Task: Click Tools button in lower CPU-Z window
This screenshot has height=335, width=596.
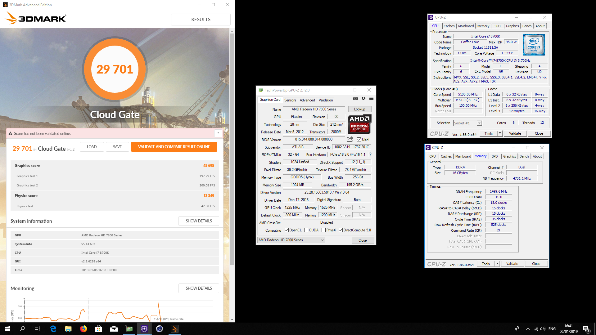Action: click(486, 264)
